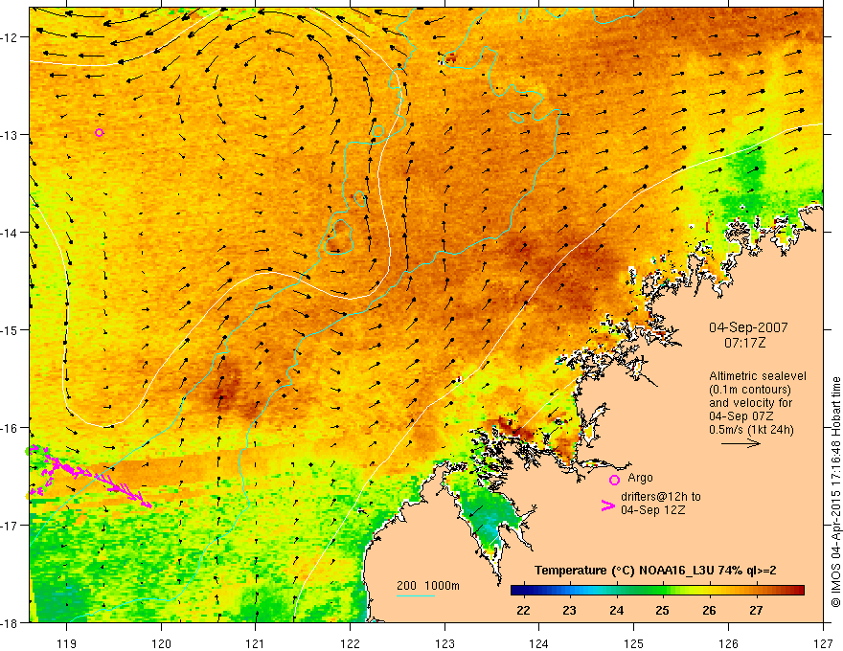Click the colorbar tick label '23'
This screenshot has width=843, height=651.
click(x=569, y=610)
